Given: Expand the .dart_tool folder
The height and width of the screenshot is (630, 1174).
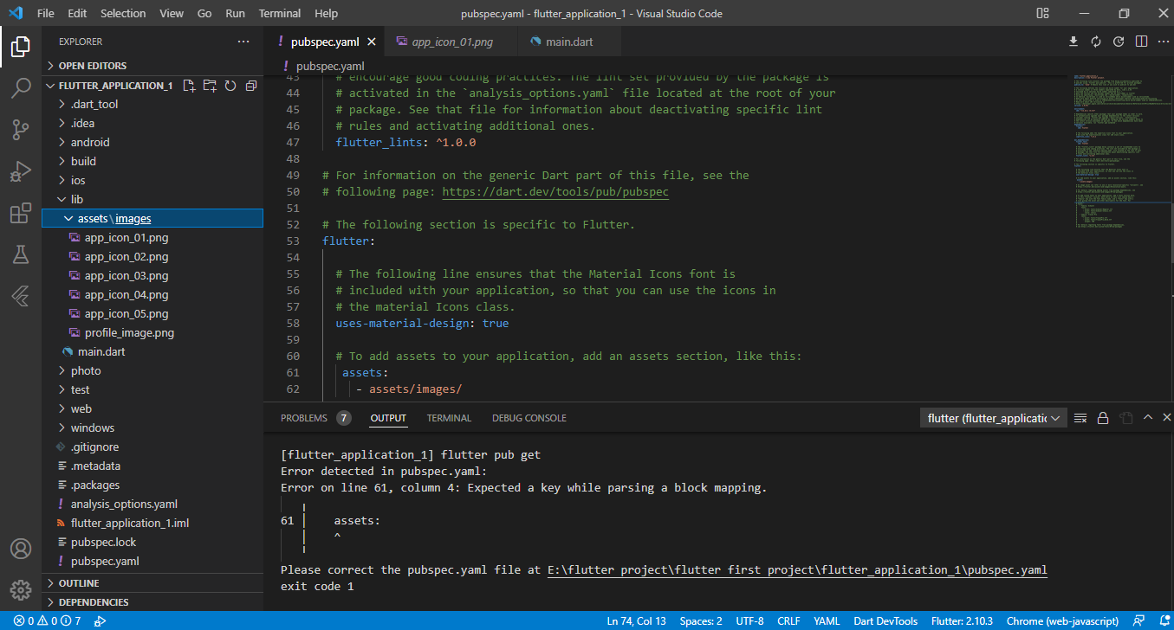Looking at the screenshot, I should click(x=152, y=104).
